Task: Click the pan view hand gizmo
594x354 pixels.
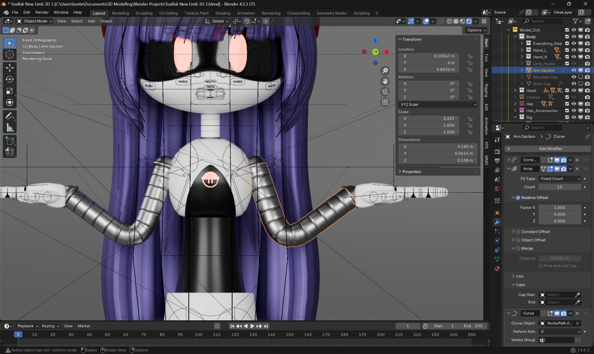Action: (385, 81)
